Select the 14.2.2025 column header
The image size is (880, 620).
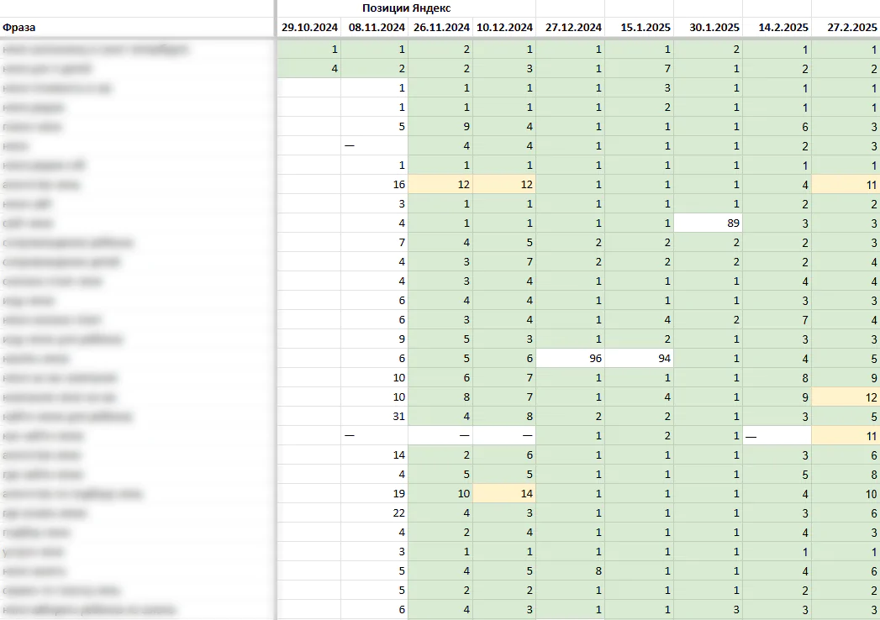[777, 27]
